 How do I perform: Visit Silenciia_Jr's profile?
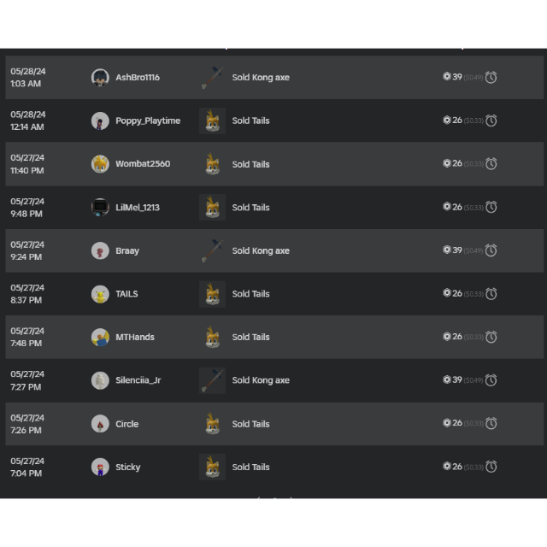coord(138,380)
